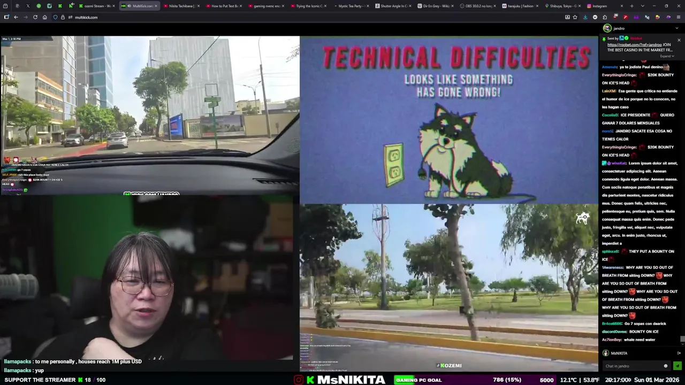685x385 pixels.
Task: Open the pinned X (Twitter) tab
Action: click(28, 6)
